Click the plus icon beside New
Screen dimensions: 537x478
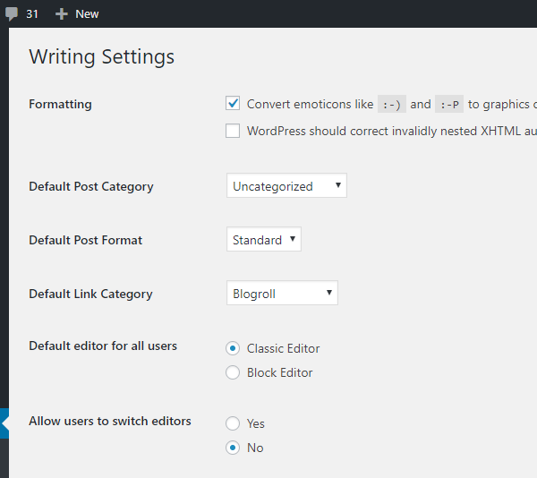(62, 14)
